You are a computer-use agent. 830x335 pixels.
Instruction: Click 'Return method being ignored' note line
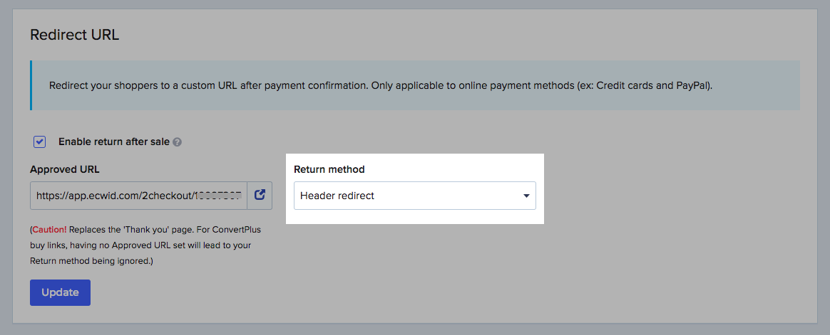(x=91, y=261)
